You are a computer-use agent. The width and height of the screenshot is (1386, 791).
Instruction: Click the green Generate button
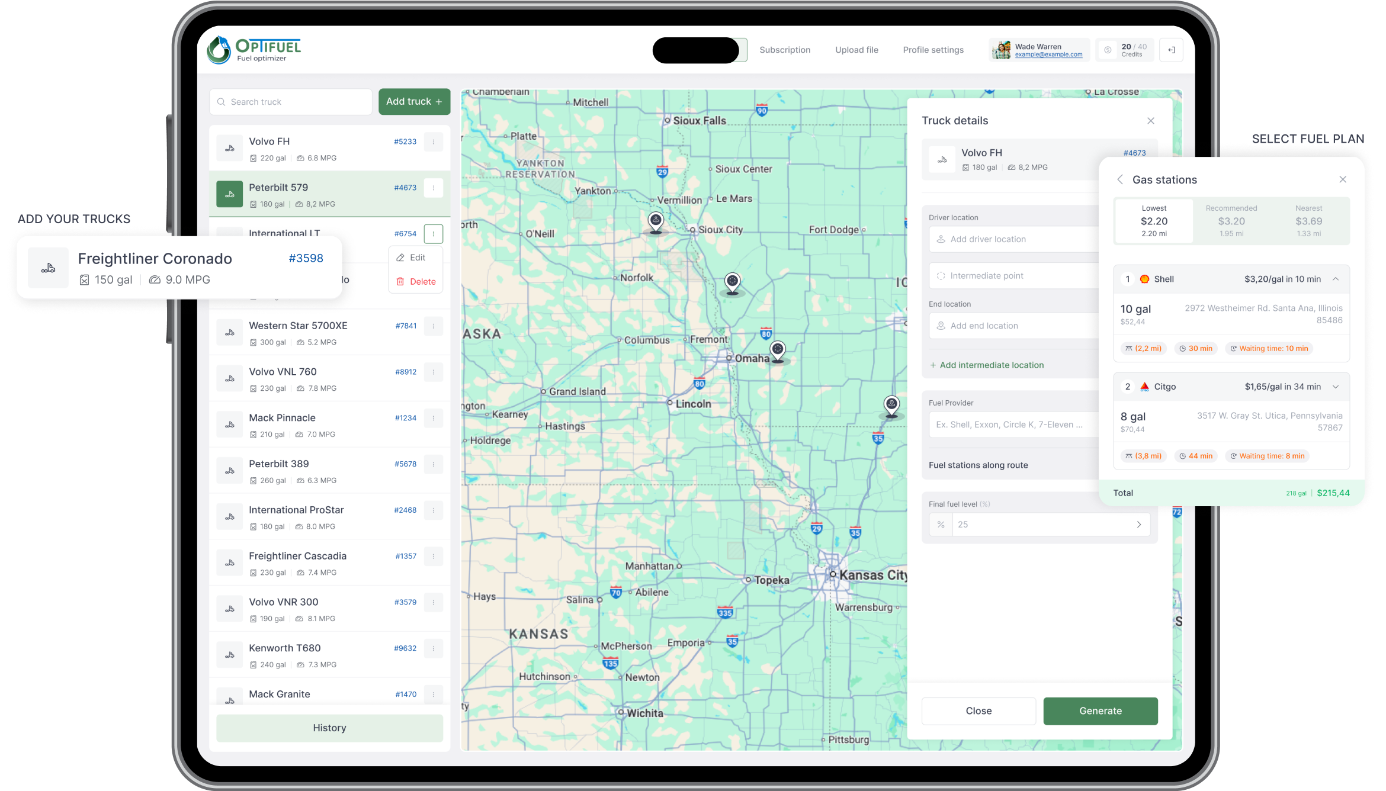click(1100, 711)
